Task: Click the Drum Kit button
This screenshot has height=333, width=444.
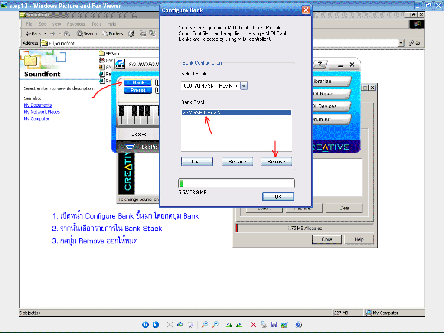Action: click(331, 119)
